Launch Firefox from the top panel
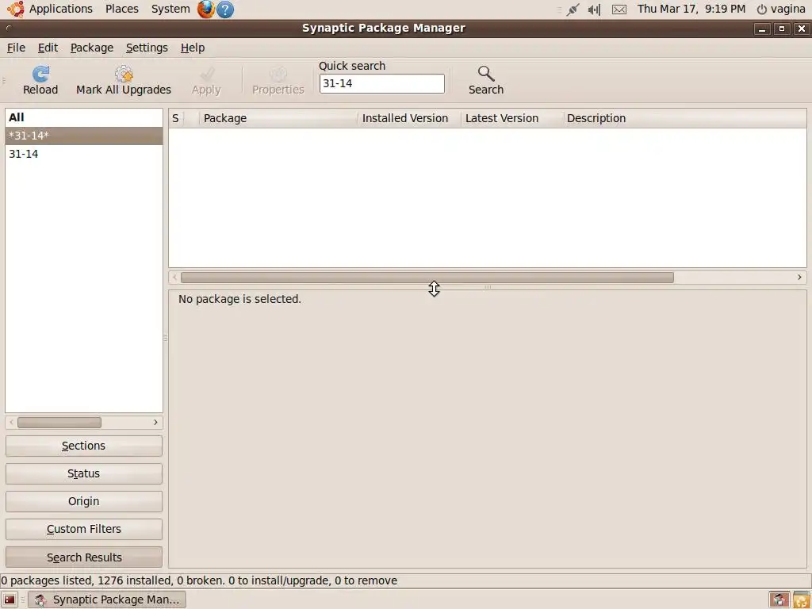This screenshot has width=812, height=609. (205, 9)
